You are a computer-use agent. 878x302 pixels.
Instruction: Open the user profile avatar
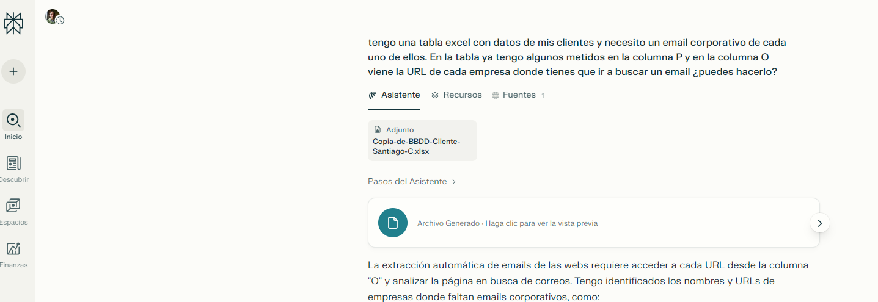pyautogui.click(x=53, y=16)
